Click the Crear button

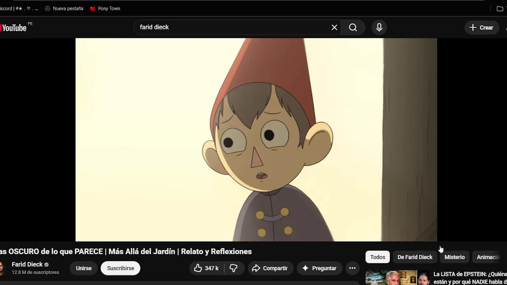pyautogui.click(x=481, y=27)
